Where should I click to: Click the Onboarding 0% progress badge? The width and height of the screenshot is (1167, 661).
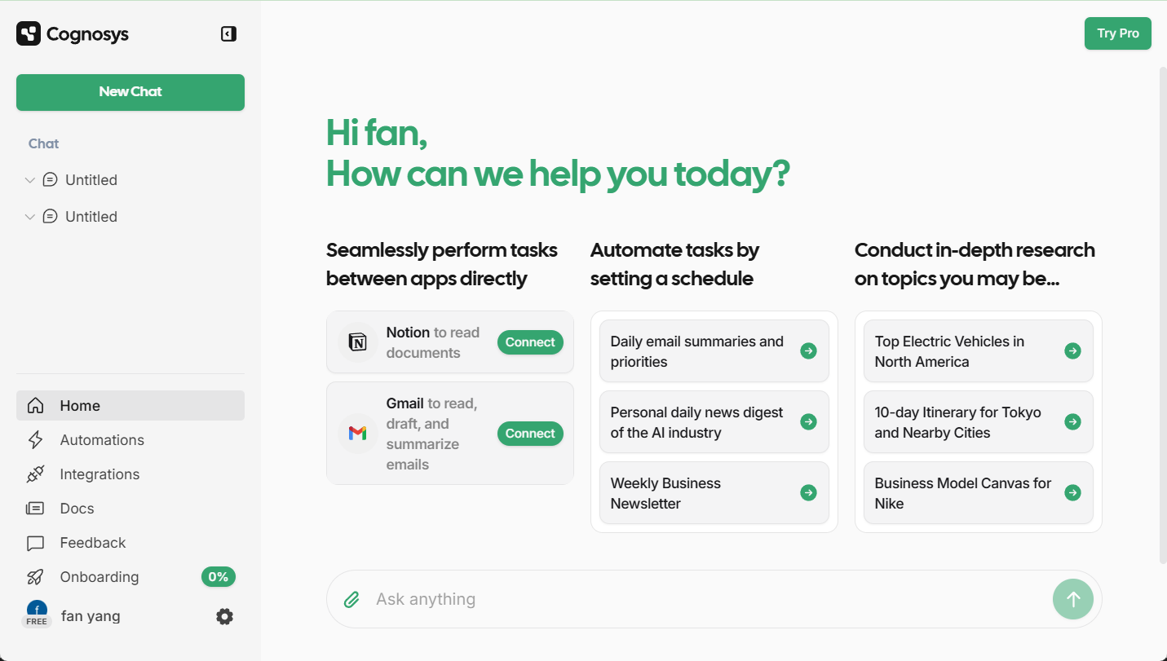click(x=219, y=577)
